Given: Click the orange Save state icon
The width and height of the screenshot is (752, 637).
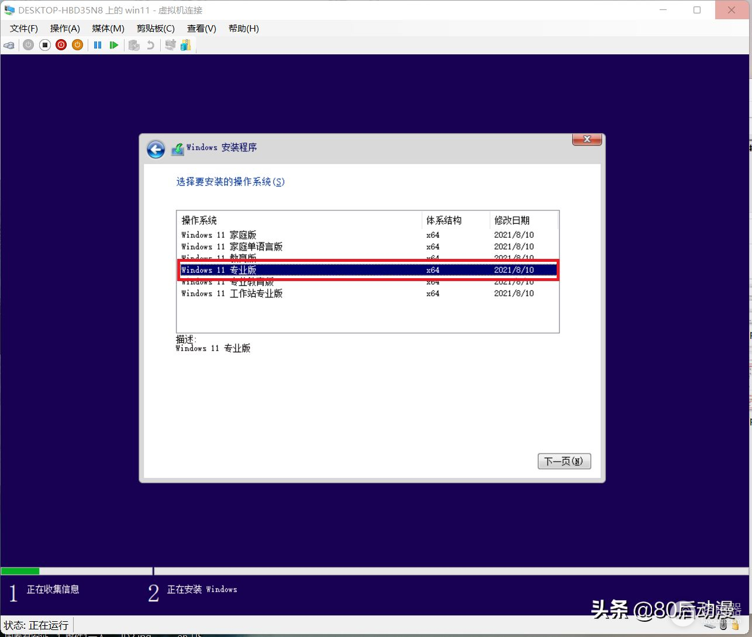Looking at the screenshot, I should pyautogui.click(x=77, y=45).
